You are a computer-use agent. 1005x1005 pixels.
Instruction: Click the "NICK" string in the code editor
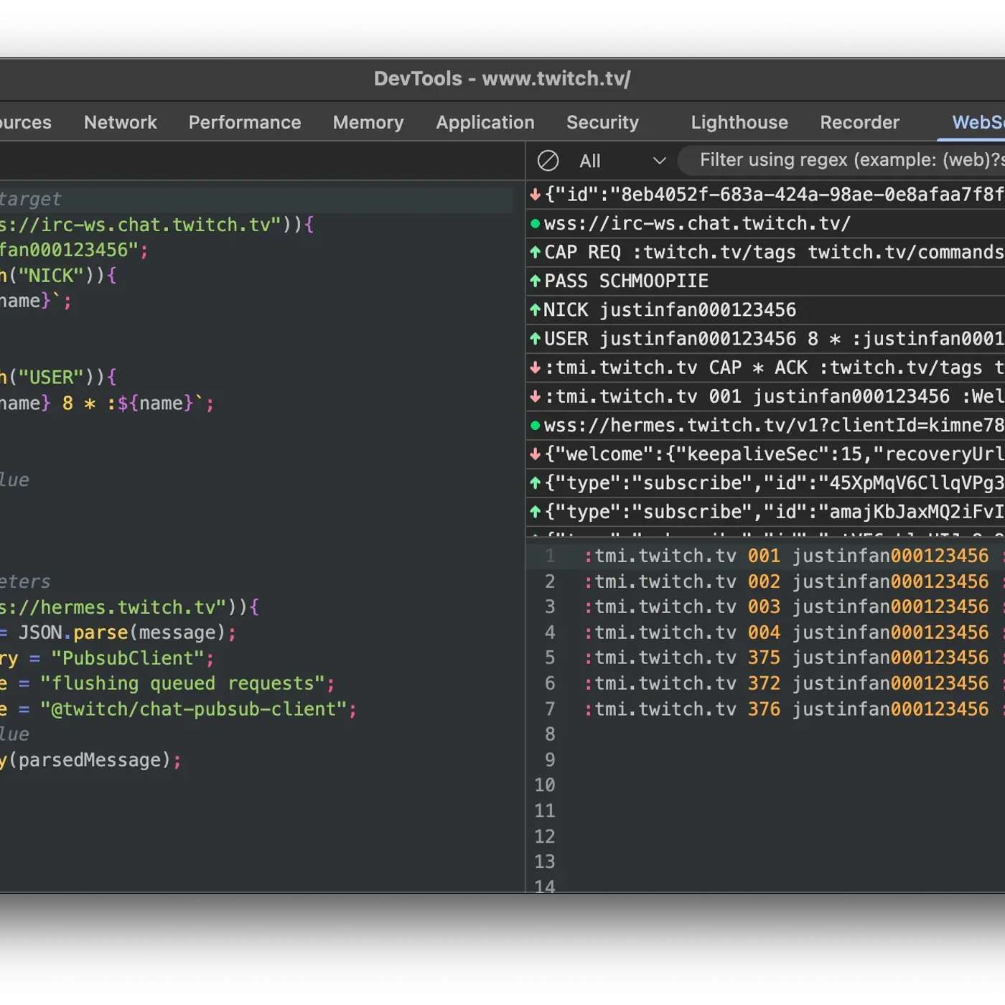[x=51, y=276]
